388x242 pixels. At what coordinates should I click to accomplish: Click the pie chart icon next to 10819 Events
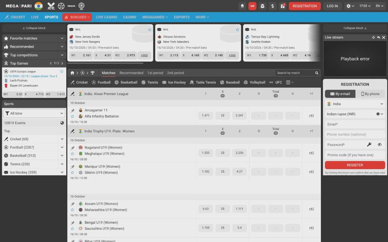[62, 123]
